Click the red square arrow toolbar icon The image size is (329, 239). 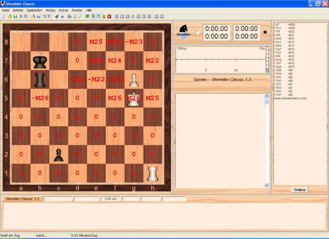pyautogui.click(x=109, y=16)
